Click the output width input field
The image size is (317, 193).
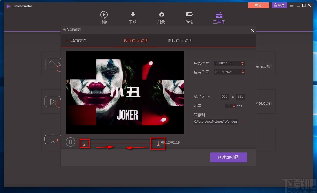(x=225, y=96)
